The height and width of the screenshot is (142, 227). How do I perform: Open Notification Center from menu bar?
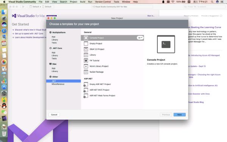pyautogui.click(x=222, y=2)
